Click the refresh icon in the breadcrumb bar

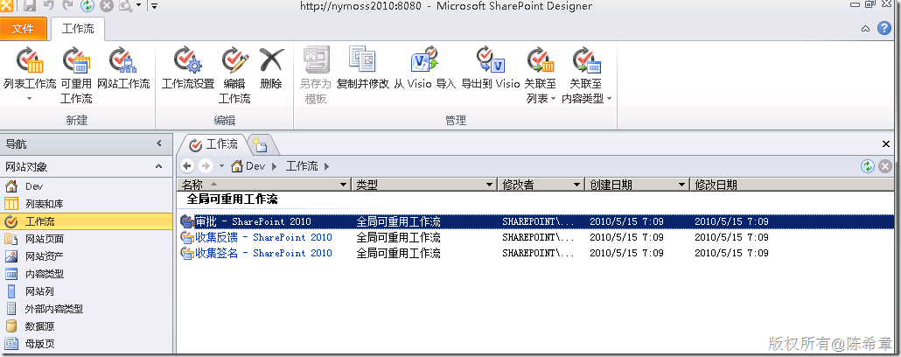point(867,166)
